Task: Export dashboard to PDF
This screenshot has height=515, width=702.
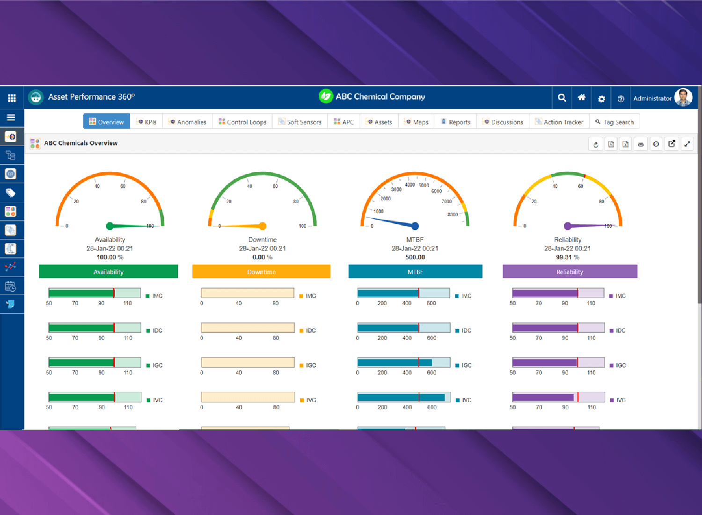Action: [611, 144]
